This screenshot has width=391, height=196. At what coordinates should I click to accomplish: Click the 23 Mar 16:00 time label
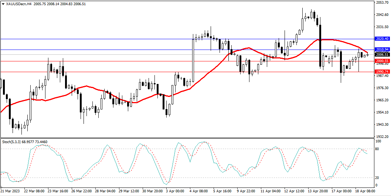tap(58, 191)
